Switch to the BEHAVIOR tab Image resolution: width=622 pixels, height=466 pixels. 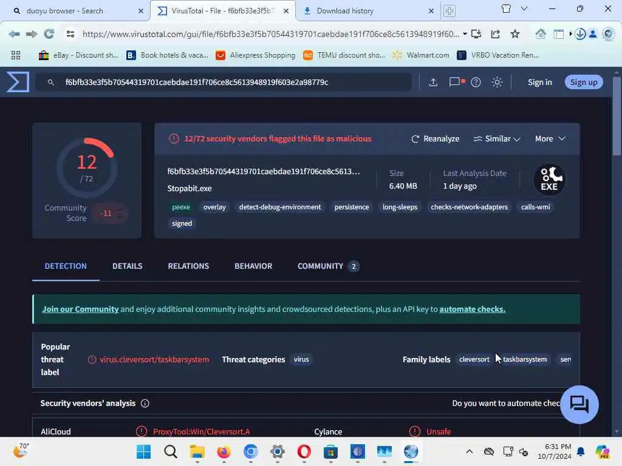(253, 266)
